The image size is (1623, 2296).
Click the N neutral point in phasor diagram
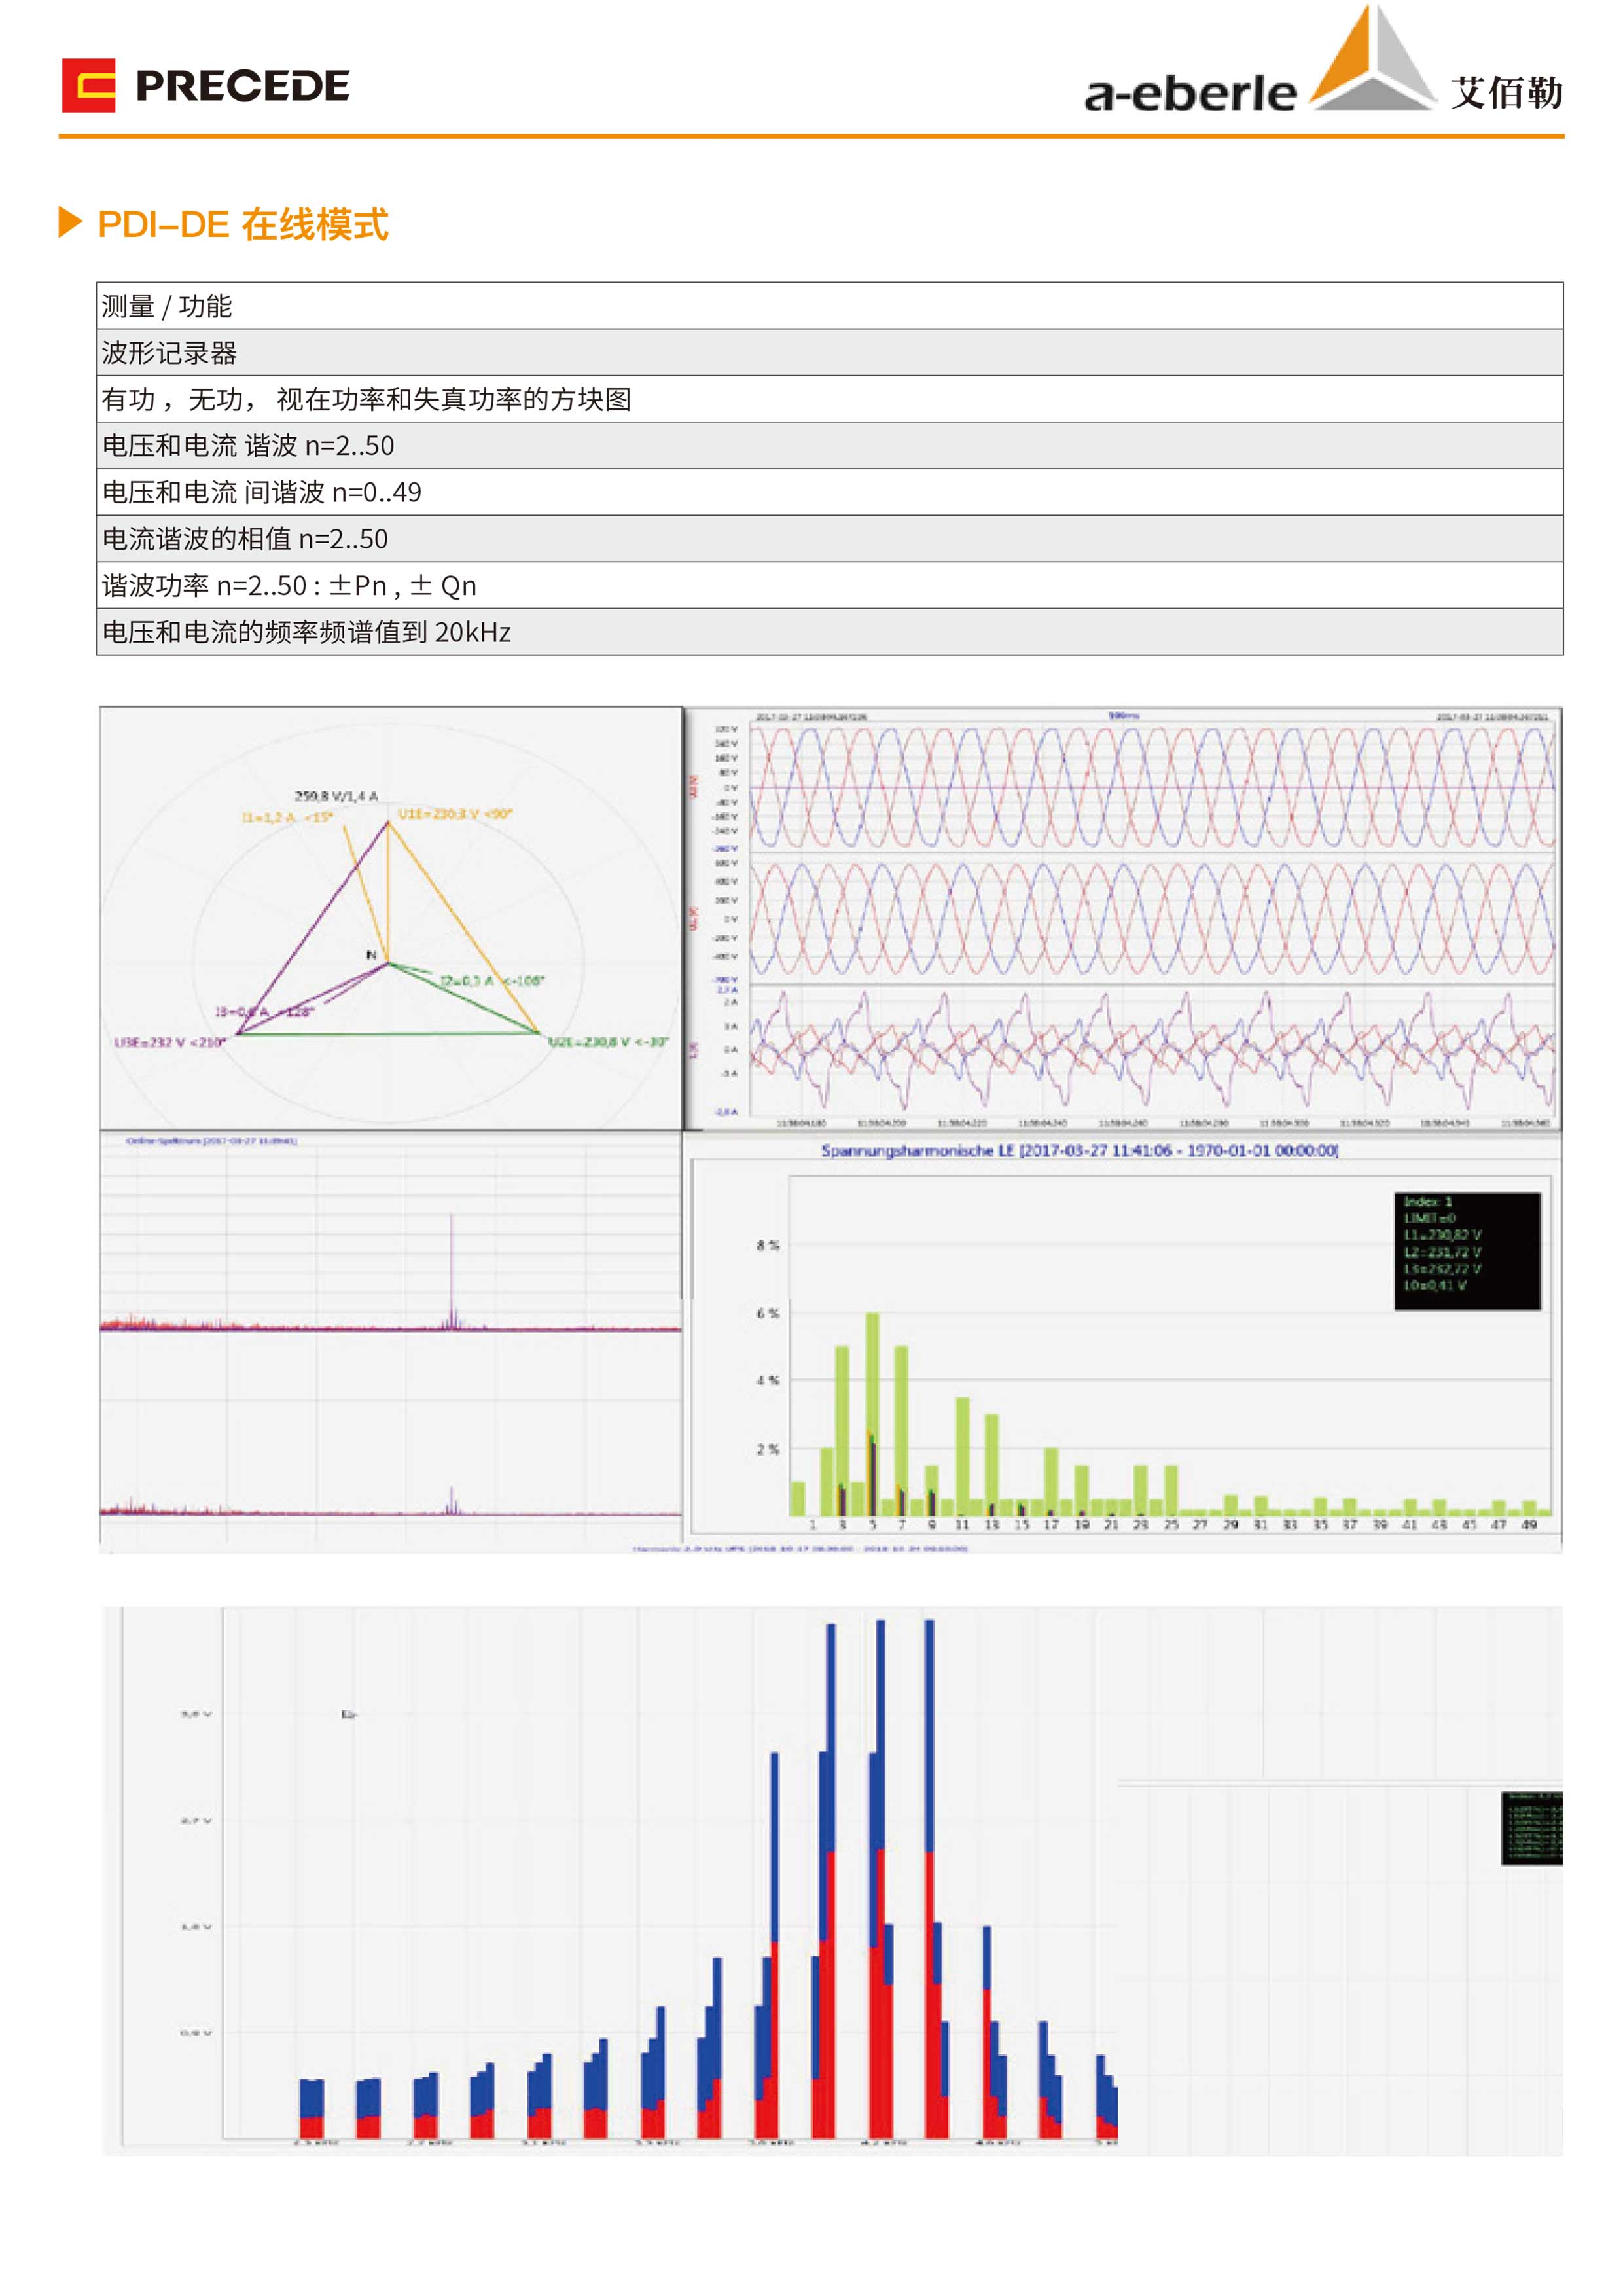coord(372,955)
